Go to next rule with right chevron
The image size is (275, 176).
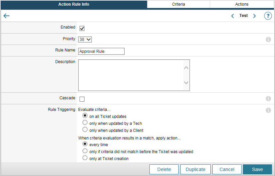254,16
